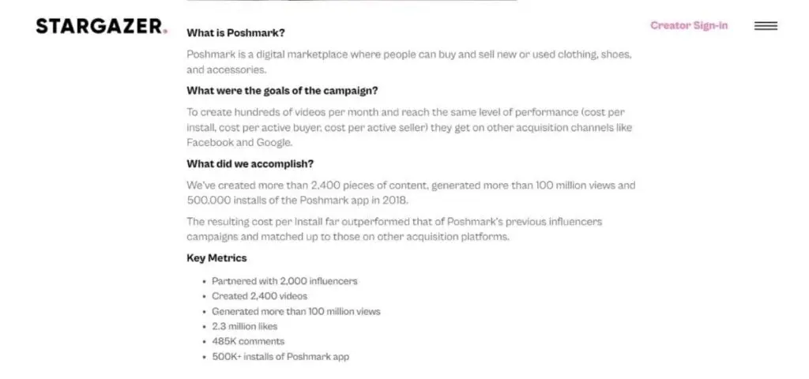
Task: Click the red dot after Stargazer logo
Action: (x=165, y=32)
